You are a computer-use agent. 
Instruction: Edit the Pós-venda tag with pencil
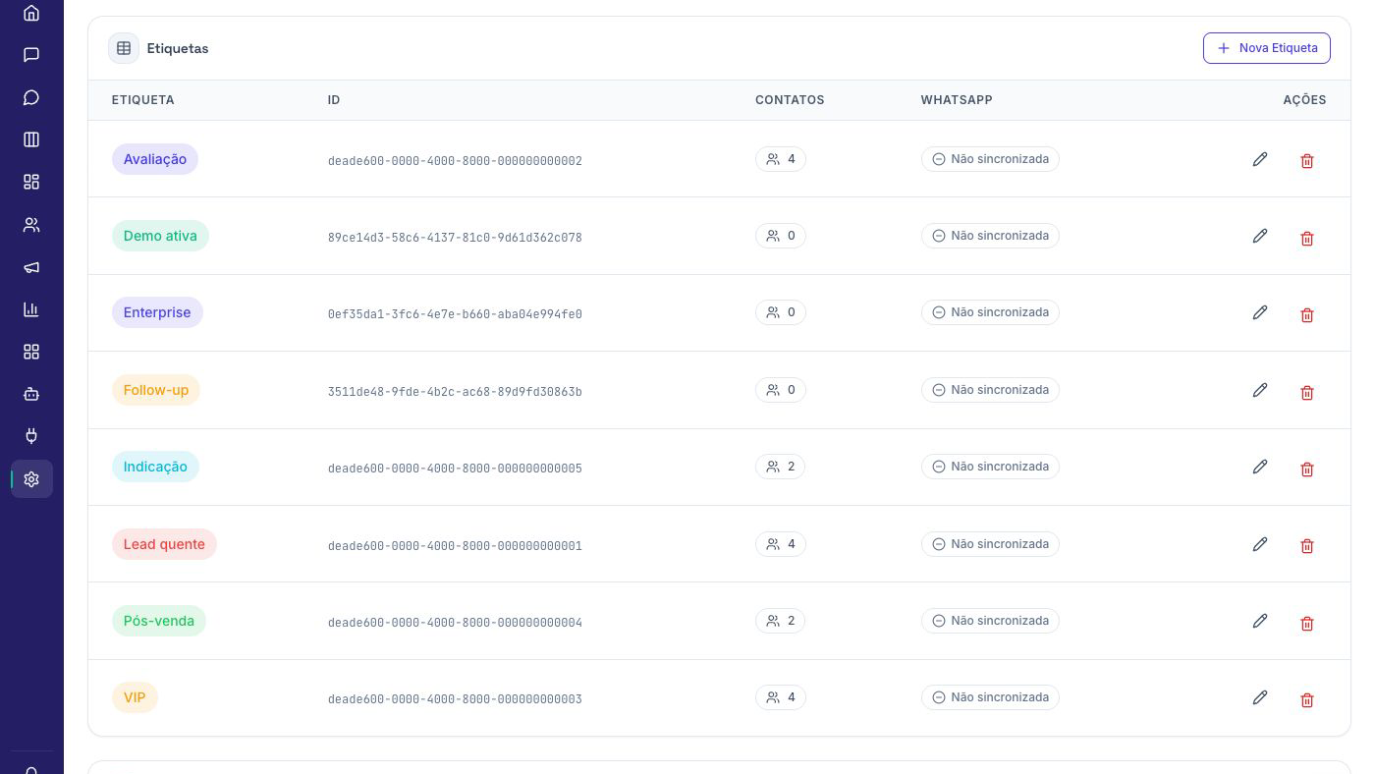(1260, 621)
